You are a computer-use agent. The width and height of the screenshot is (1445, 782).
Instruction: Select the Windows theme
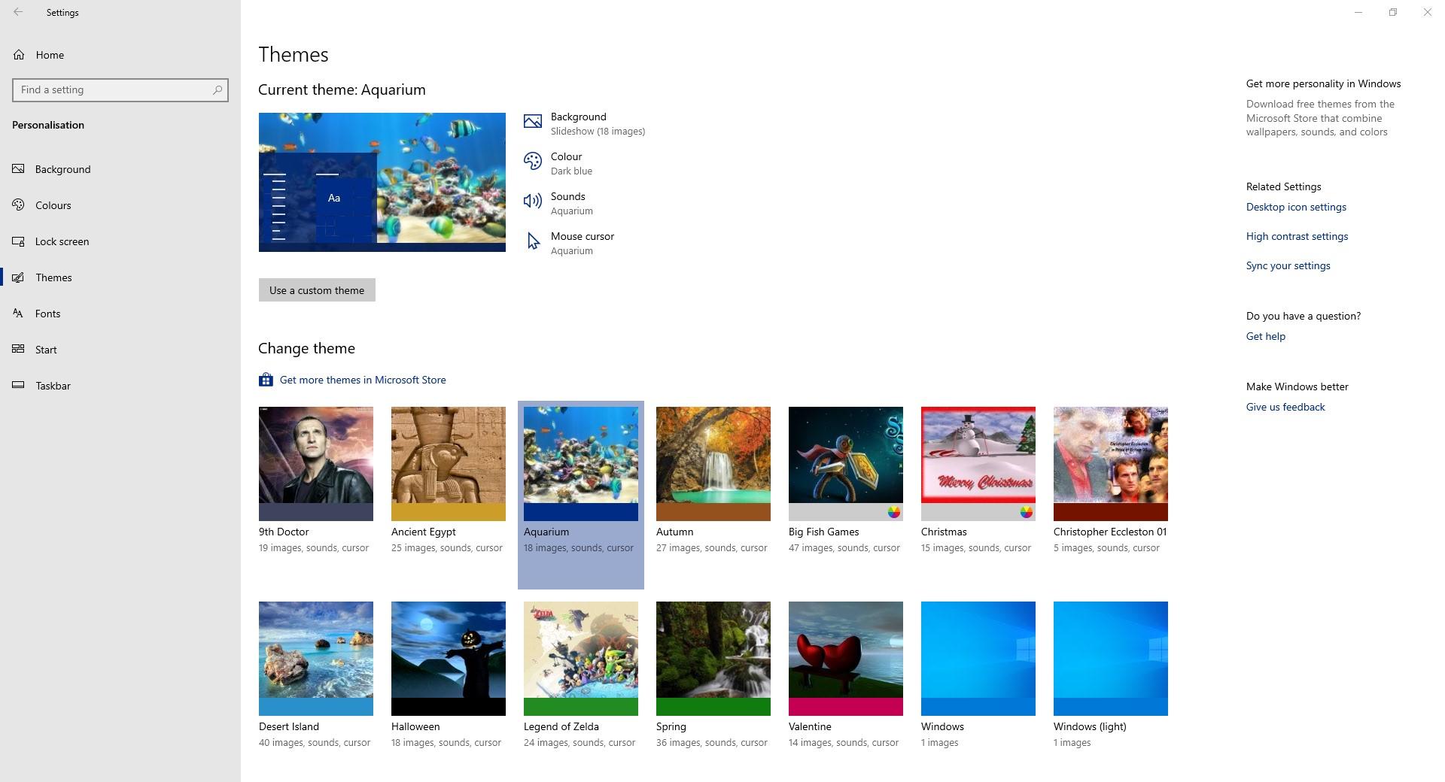click(x=978, y=674)
